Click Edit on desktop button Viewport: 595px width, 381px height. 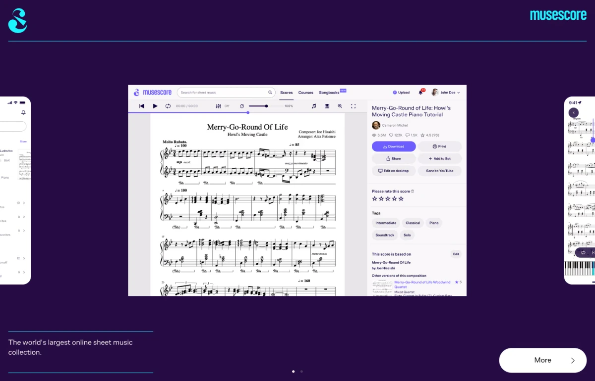[x=394, y=171]
